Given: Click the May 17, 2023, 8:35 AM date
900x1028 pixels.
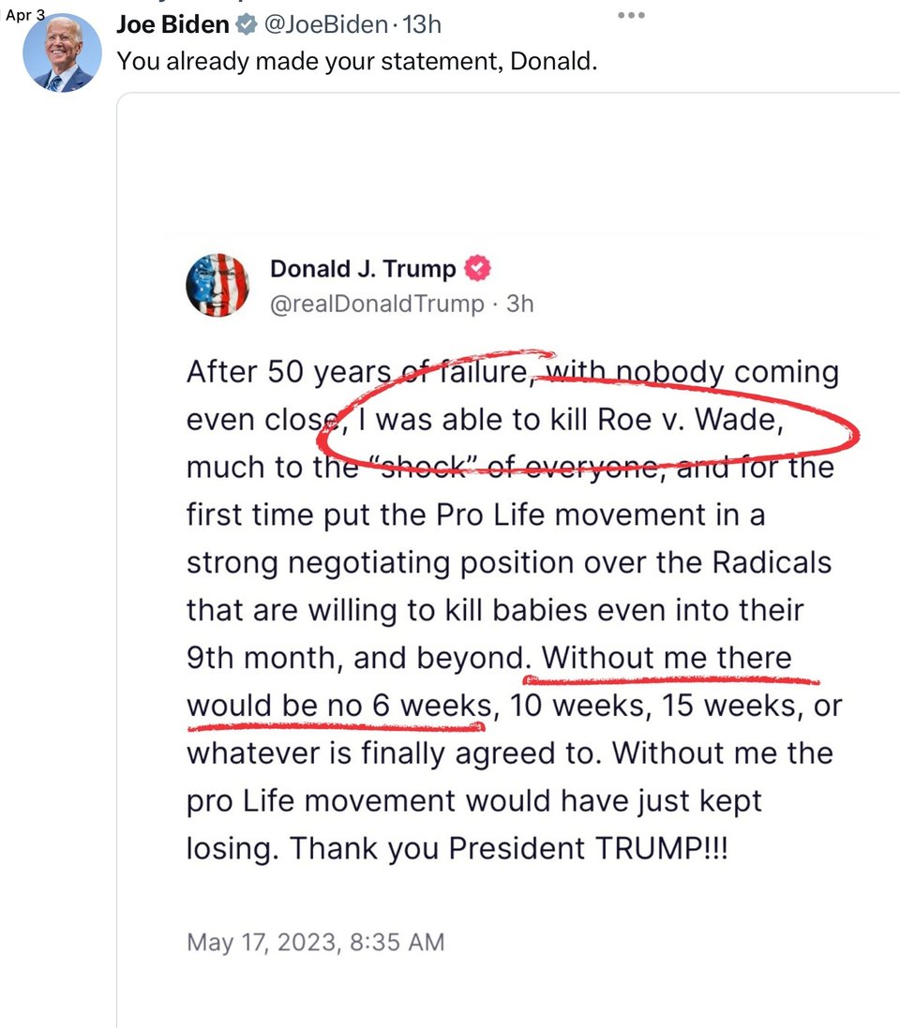Looking at the screenshot, I should pyautogui.click(x=316, y=942).
